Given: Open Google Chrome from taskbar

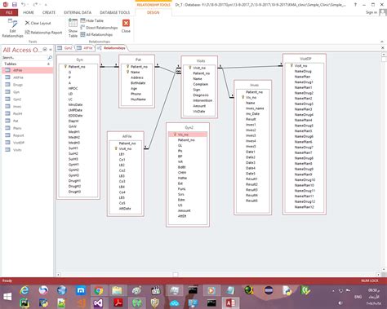Looking at the screenshot, I should (99, 290).
